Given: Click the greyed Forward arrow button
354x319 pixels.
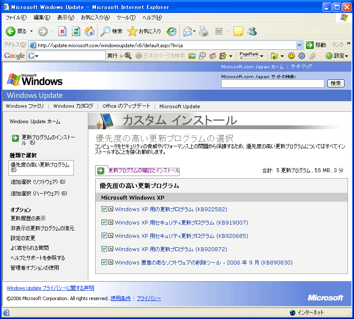Looking at the screenshot, I should click(x=43, y=31).
